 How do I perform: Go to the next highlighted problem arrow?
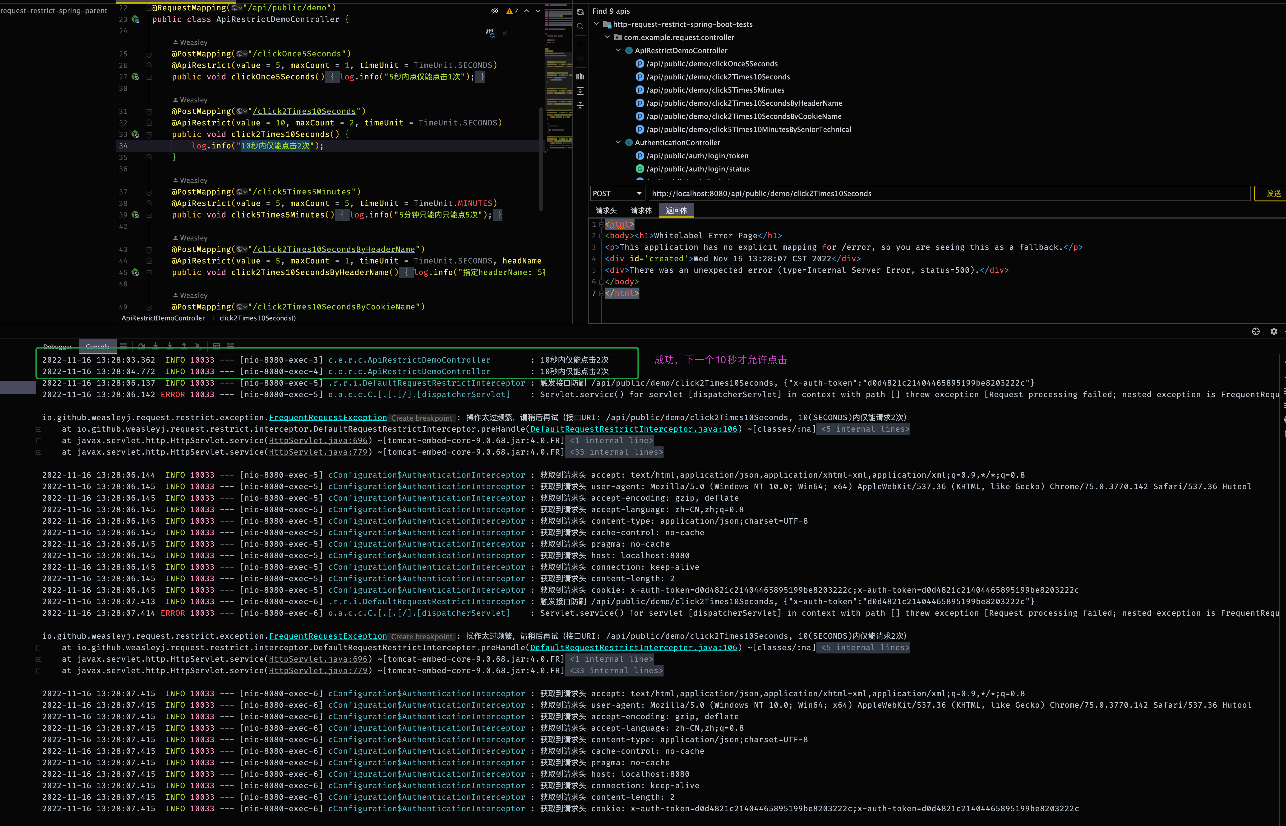tap(538, 11)
